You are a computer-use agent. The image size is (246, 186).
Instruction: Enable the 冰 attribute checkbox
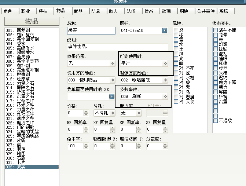point(176,35)
